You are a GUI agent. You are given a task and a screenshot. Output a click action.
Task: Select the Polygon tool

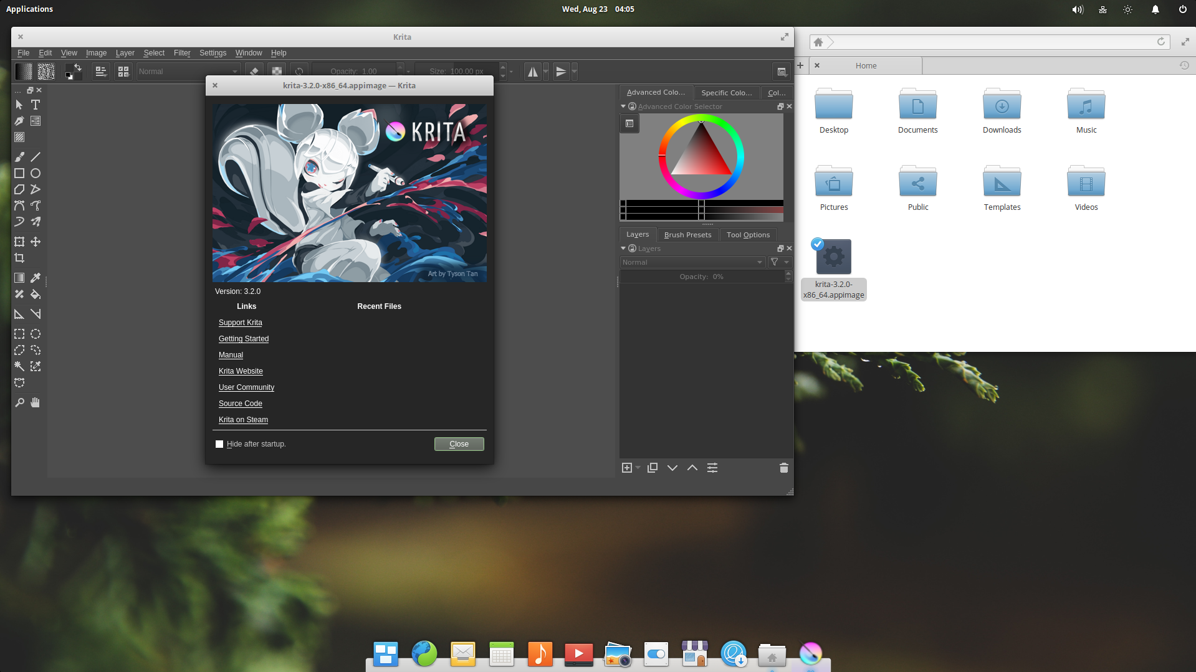[x=19, y=189]
